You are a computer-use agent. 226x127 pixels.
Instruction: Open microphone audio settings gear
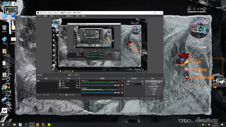(122, 85)
